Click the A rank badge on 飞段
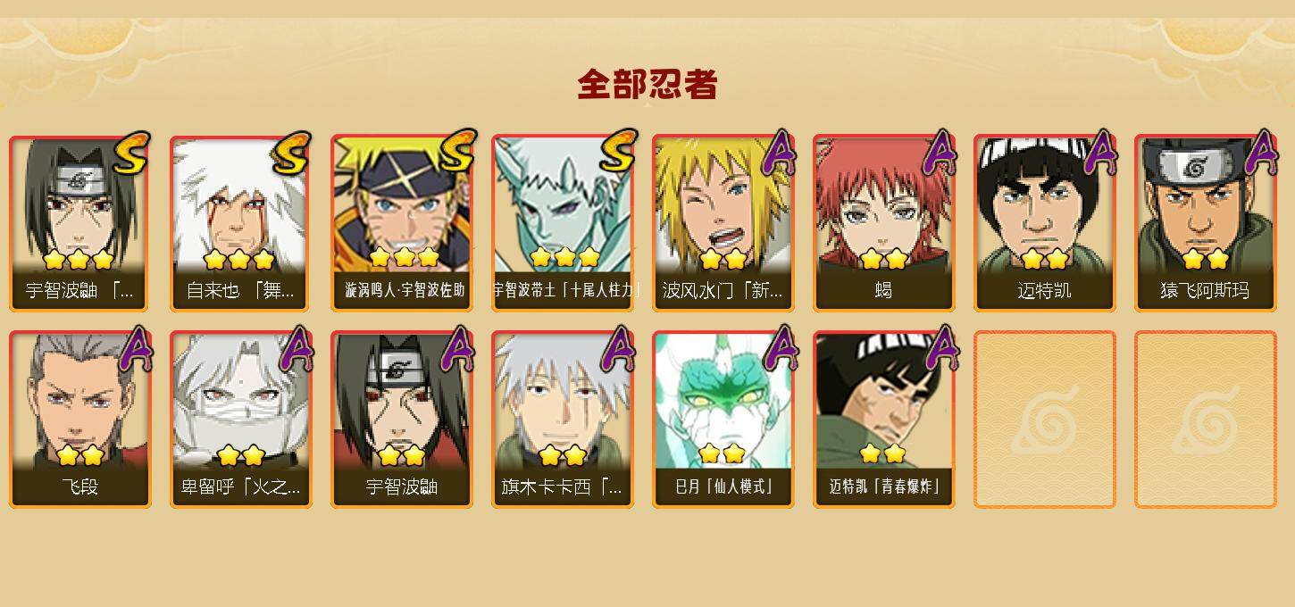The width and height of the screenshot is (1295, 607). pos(136,348)
